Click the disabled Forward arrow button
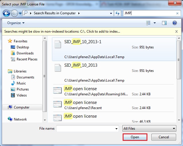 click(x=14, y=13)
